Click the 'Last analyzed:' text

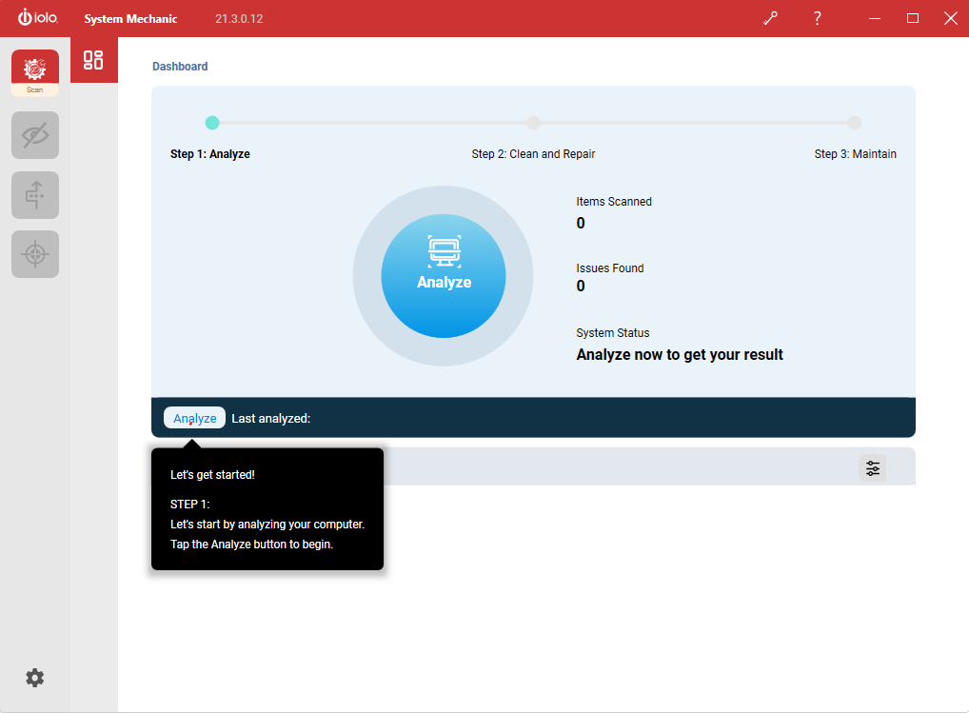pos(270,418)
